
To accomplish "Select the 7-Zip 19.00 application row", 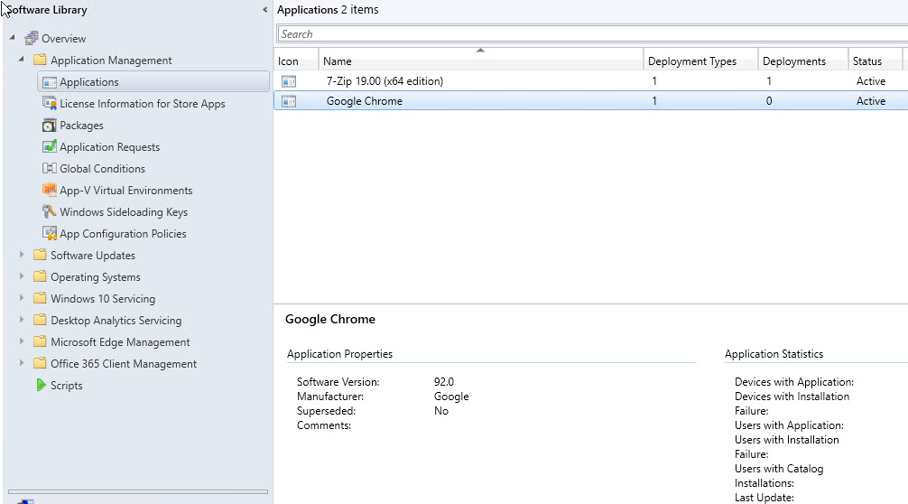I will tap(385, 81).
